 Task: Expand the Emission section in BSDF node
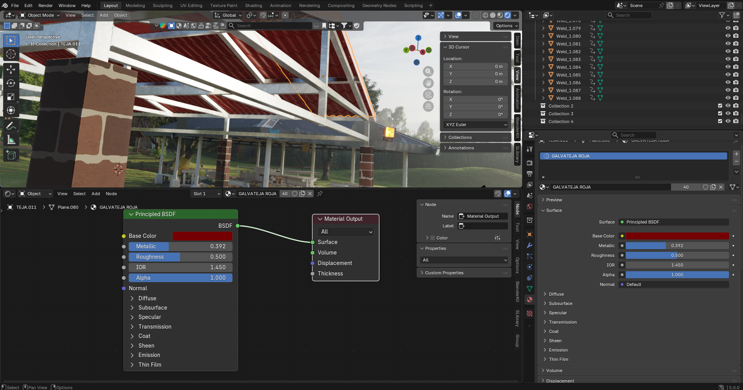pyautogui.click(x=149, y=355)
